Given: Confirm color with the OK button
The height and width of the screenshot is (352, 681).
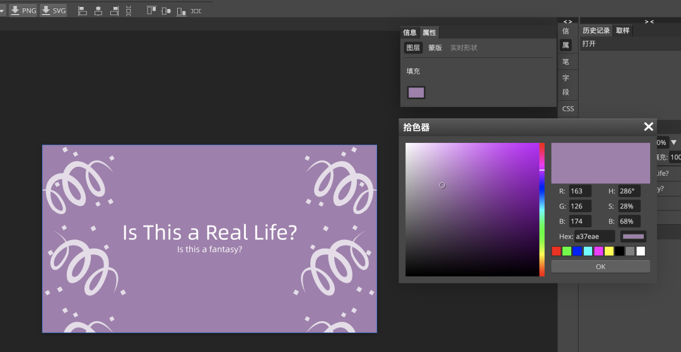Looking at the screenshot, I should pyautogui.click(x=601, y=266).
